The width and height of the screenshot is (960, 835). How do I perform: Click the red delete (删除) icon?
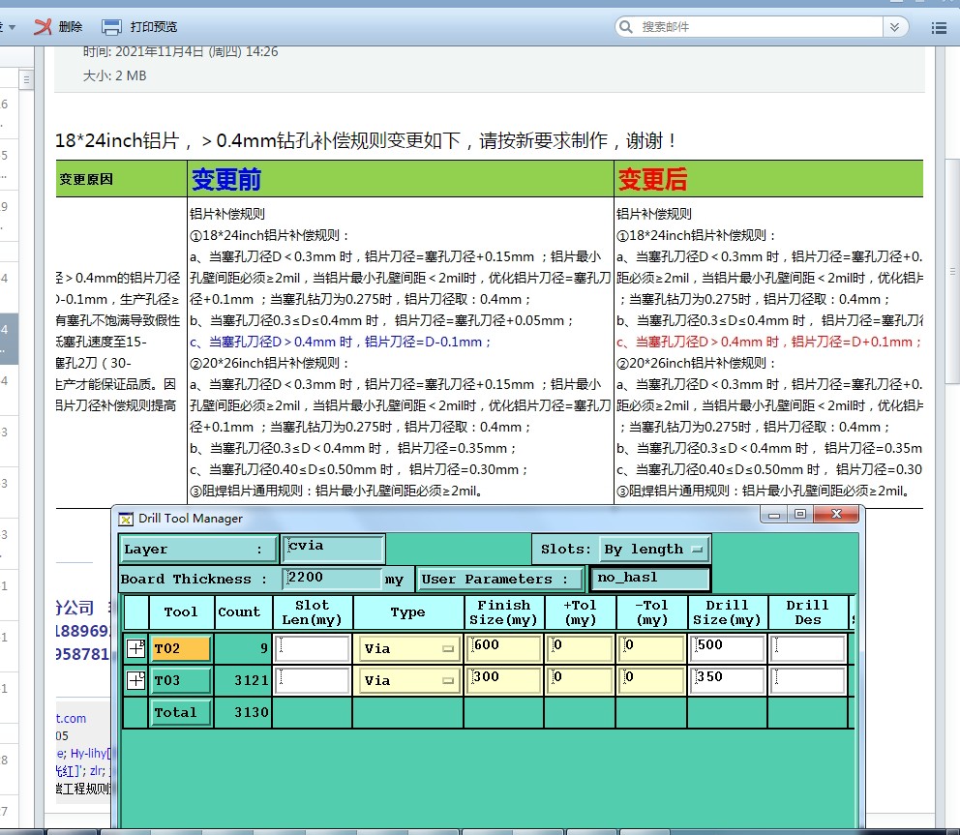click(x=43, y=26)
